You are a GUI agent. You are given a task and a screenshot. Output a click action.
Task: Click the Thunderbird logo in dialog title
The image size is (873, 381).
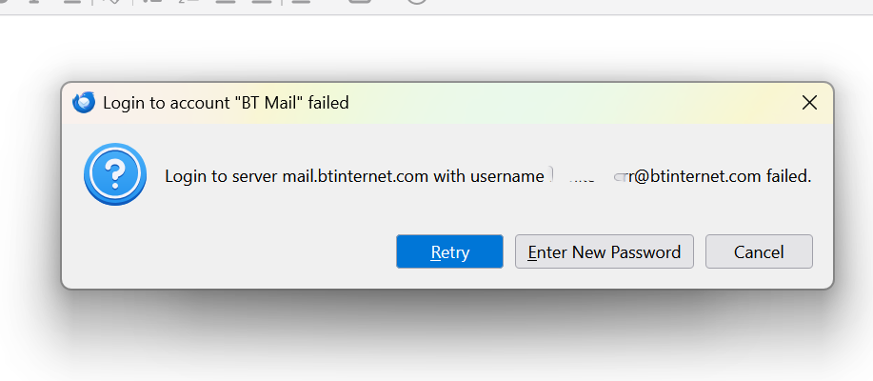[x=84, y=103]
